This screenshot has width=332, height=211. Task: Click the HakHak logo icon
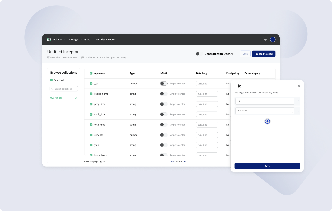pos(49,39)
